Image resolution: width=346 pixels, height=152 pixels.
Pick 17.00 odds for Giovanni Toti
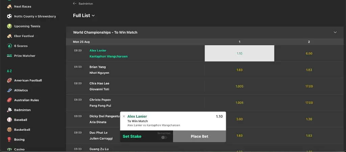[x=309, y=86]
